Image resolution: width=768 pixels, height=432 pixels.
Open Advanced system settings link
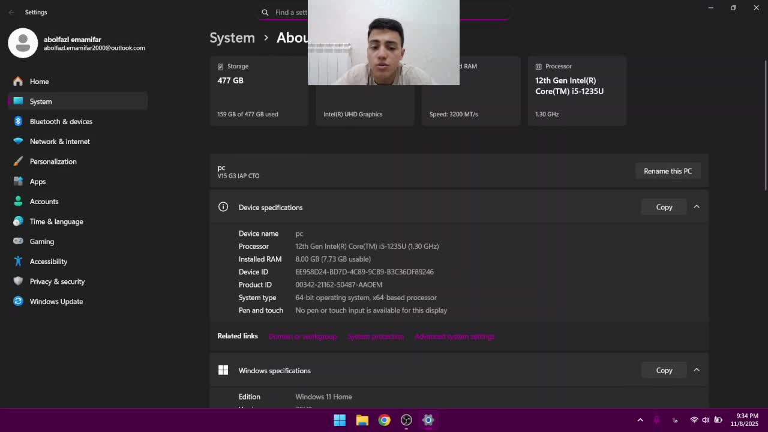[454, 337]
